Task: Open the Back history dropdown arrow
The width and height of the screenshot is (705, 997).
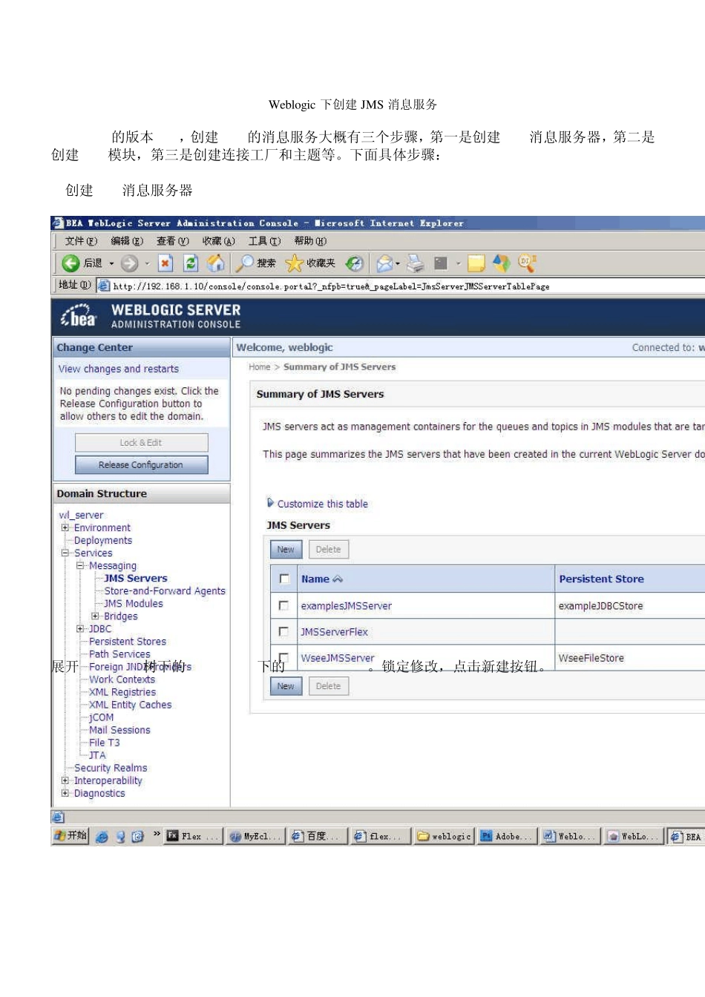Action: [112, 263]
